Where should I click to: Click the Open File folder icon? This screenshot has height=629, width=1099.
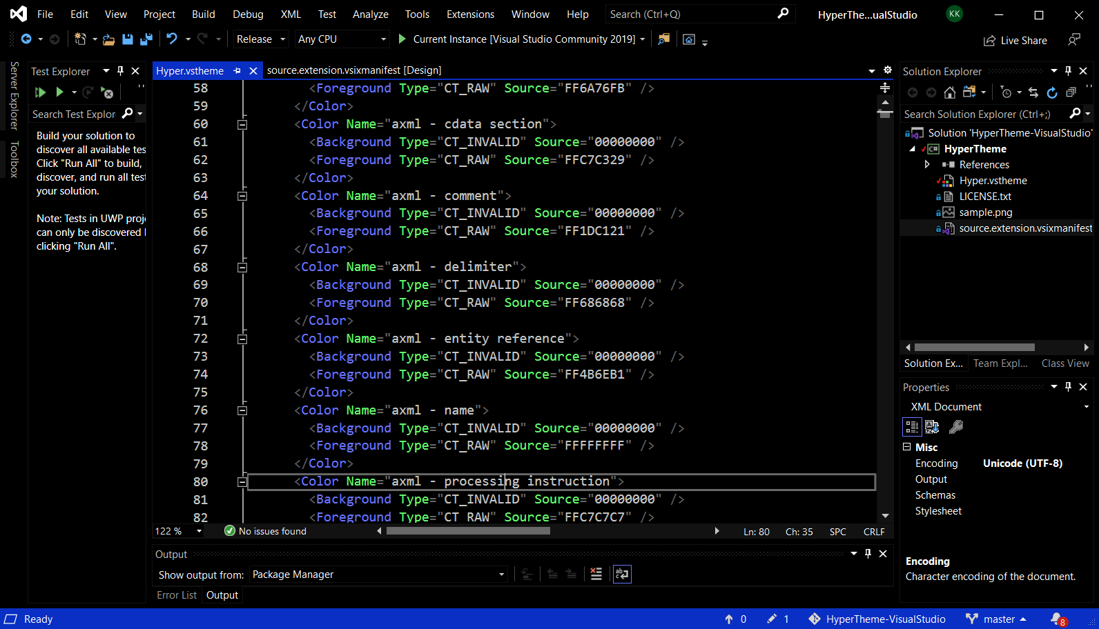[x=108, y=39]
